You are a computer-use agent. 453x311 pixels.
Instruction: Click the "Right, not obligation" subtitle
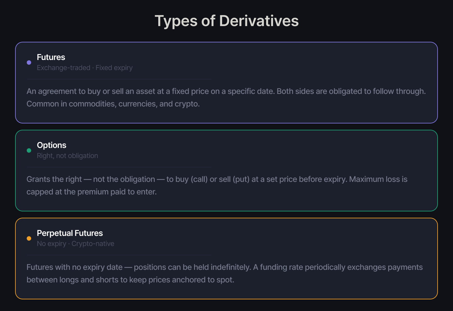[x=67, y=156]
